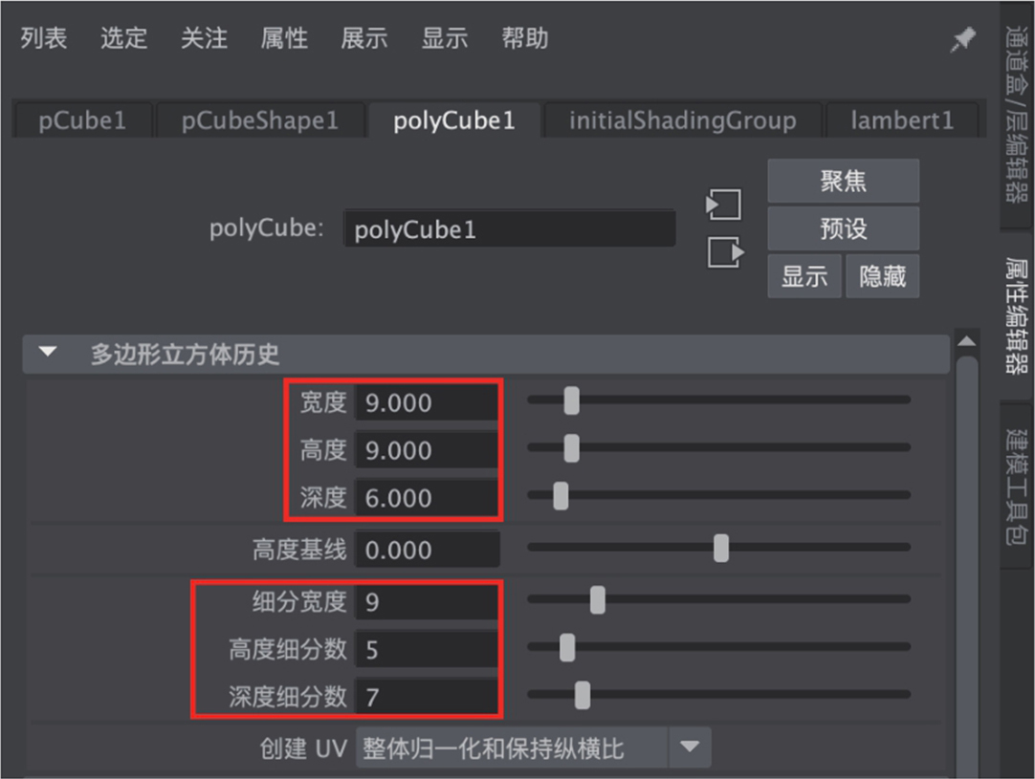Switch to the pCubeShape1 tab
1035x779 pixels.
[260, 120]
